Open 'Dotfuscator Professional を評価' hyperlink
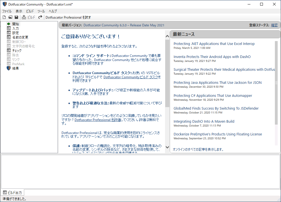The height and width of the screenshot is (202, 281). coord(98,120)
